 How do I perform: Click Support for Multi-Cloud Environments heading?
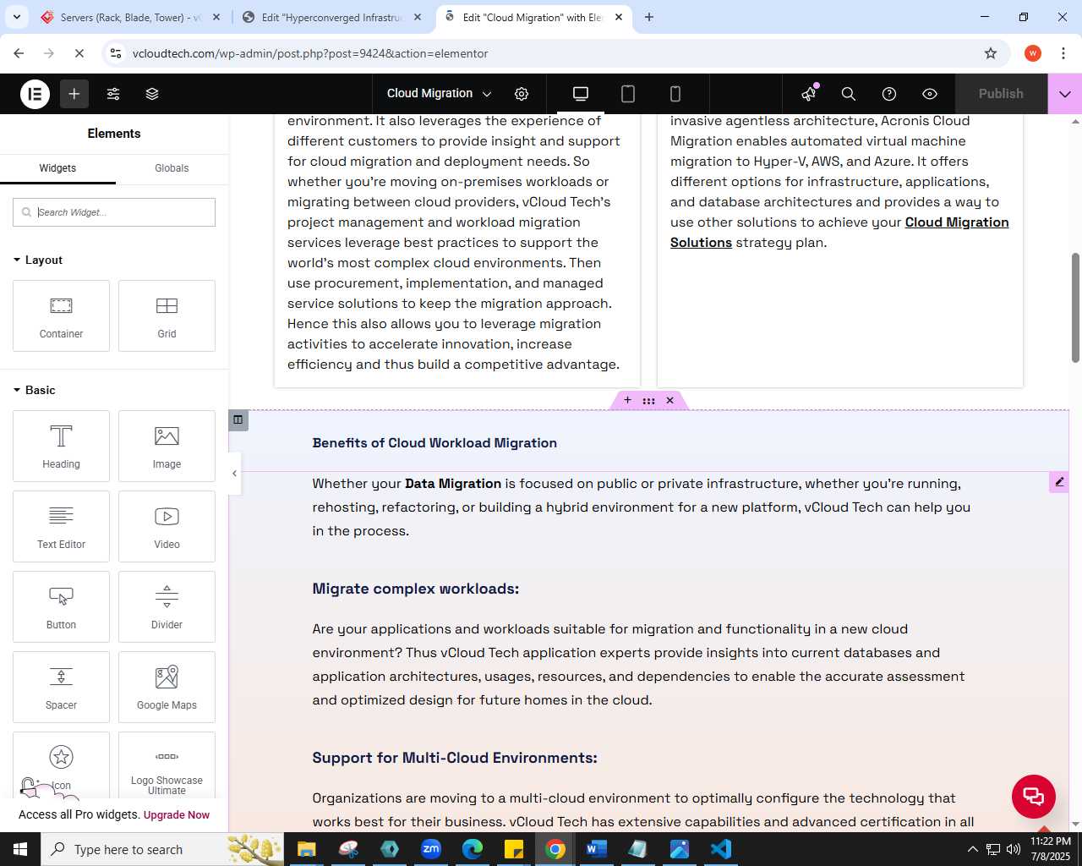455,758
